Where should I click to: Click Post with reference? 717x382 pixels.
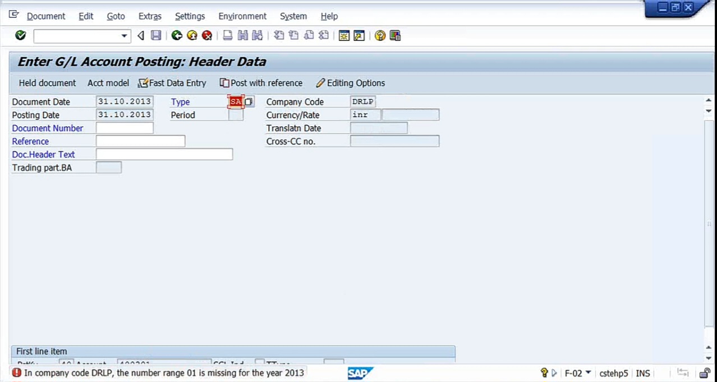click(261, 83)
